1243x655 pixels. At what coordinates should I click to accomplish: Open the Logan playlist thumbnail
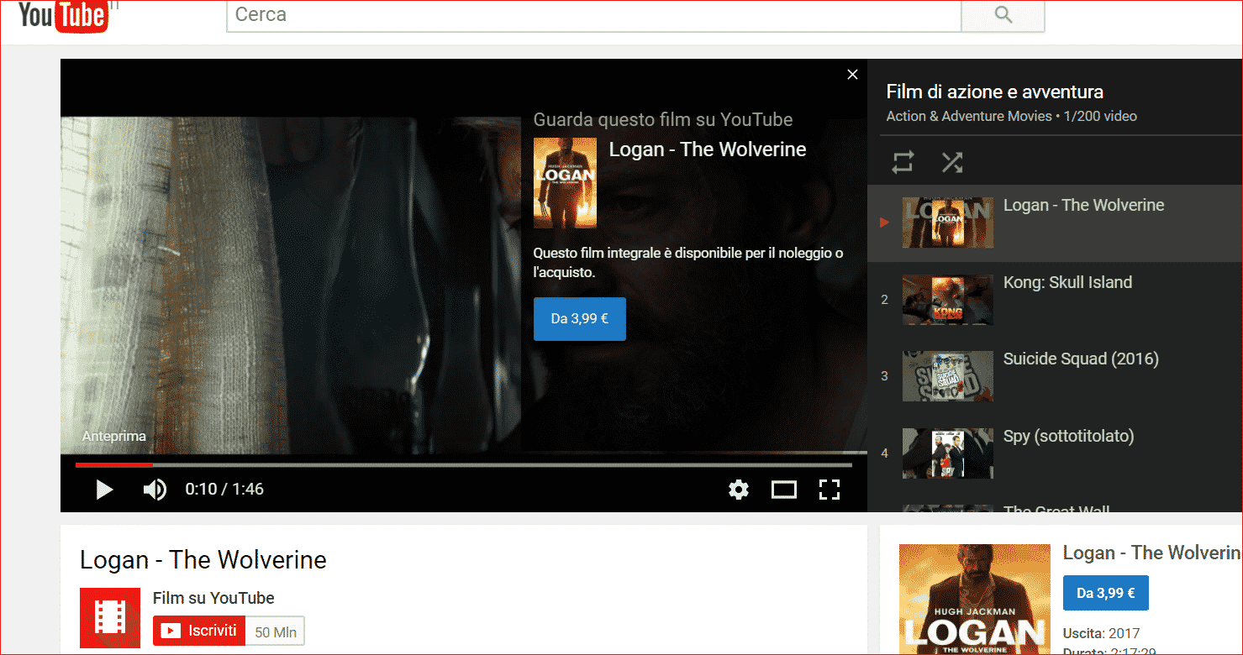(948, 223)
